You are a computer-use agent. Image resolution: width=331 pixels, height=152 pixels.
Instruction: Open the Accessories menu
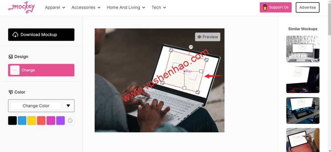point(86,7)
